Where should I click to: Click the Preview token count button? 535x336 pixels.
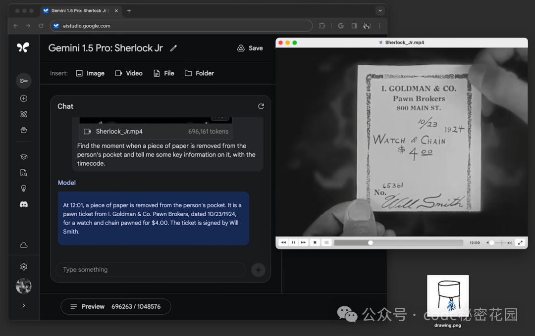tap(115, 307)
